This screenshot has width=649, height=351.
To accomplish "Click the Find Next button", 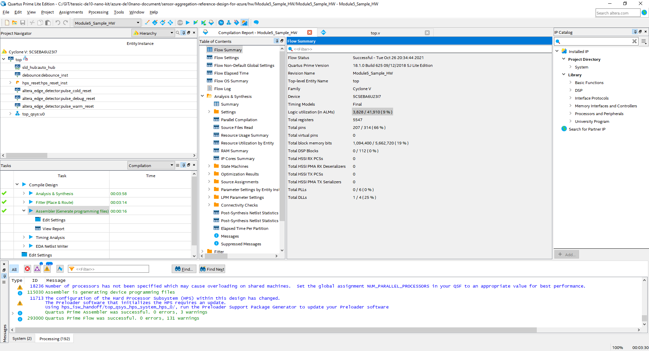I will [x=212, y=269].
